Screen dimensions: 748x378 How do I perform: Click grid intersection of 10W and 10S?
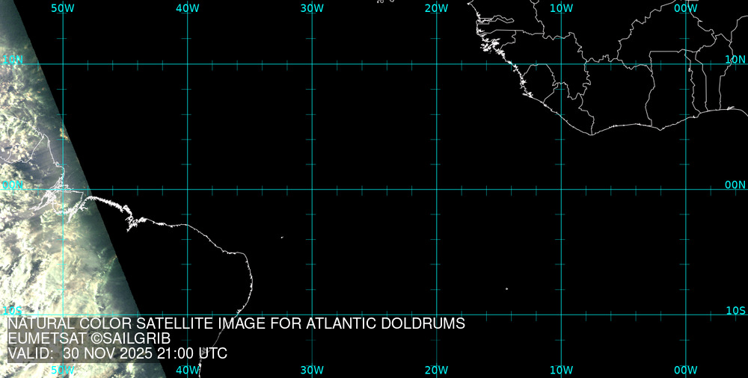(561, 315)
